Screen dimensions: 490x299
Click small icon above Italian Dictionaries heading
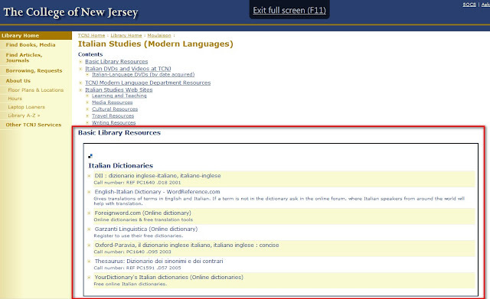(x=90, y=156)
